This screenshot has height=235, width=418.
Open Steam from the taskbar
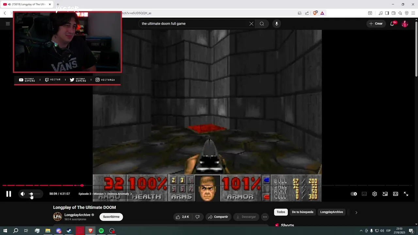(x=69, y=231)
